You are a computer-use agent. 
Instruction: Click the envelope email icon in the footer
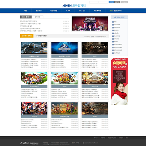[x=84, y=143]
